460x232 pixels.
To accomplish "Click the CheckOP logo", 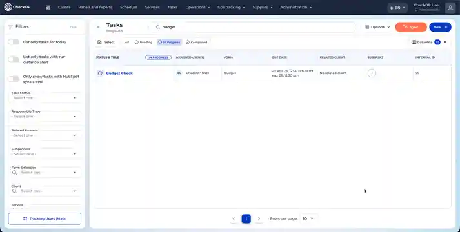I will (17, 7).
